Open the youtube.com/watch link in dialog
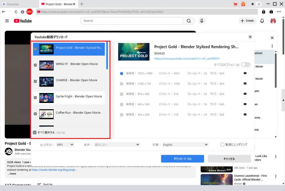The width and height of the screenshot is (285, 191). click(x=187, y=58)
